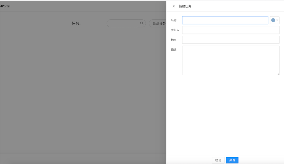Click the dPortal title text
The width and height of the screenshot is (284, 164).
pos(5,6)
